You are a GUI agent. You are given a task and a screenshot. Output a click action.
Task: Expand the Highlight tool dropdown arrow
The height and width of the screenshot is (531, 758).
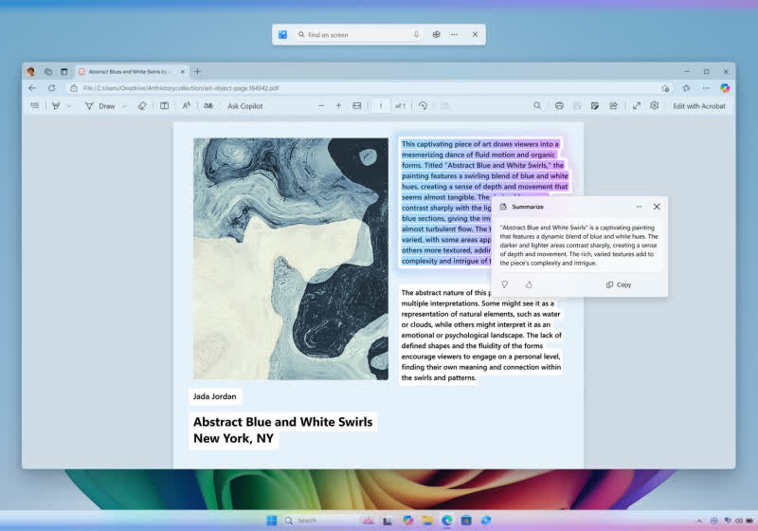tap(69, 106)
